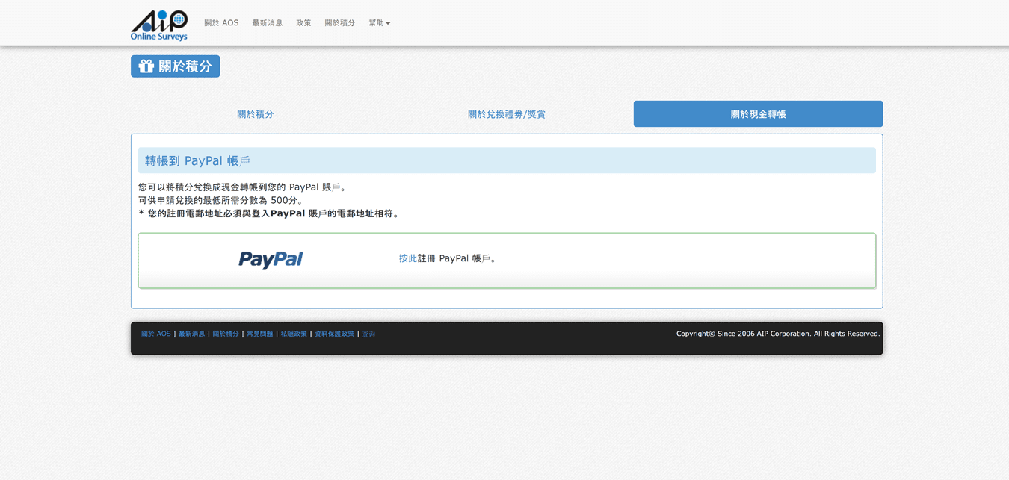
Task: Switch to the 關於積分 tab
Action: (256, 114)
